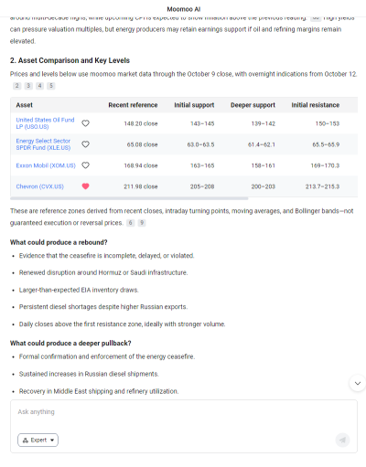Open citation badge 9

[x=142, y=223]
